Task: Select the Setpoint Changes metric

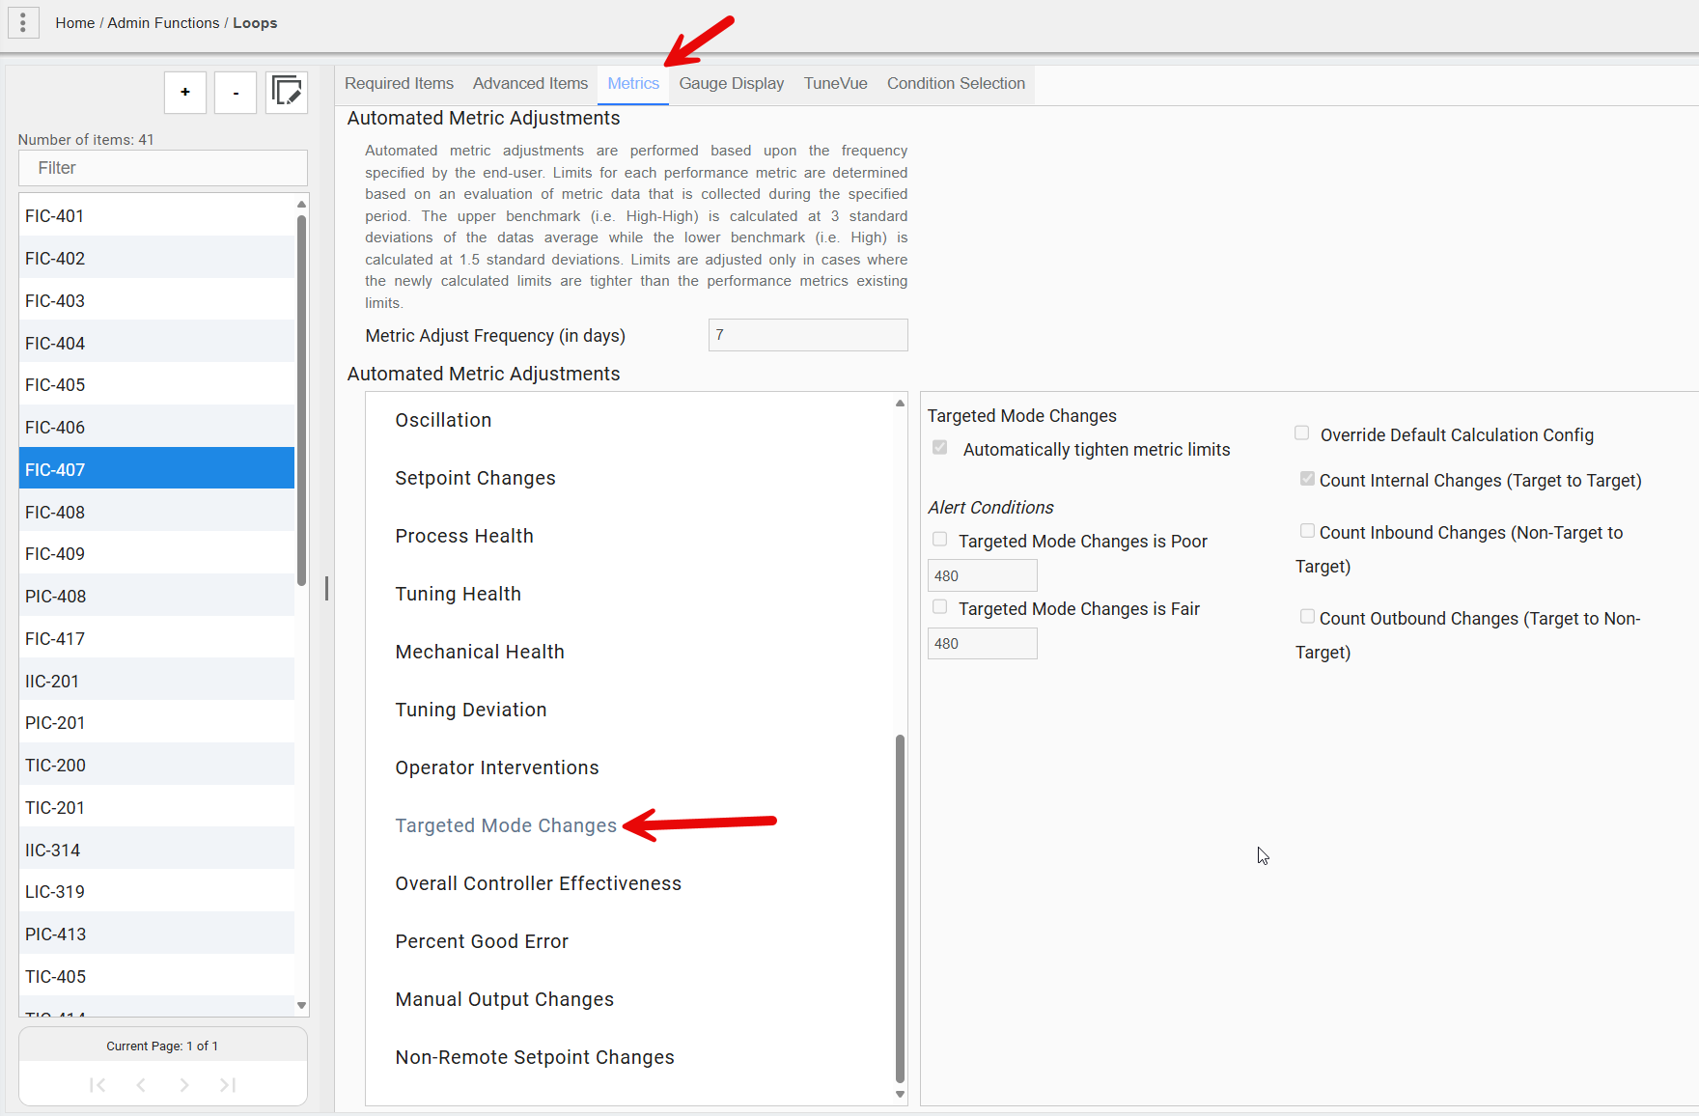Action: point(475,478)
